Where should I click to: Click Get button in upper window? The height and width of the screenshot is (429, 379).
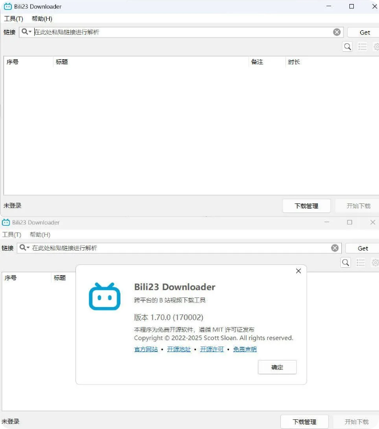[365, 32]
